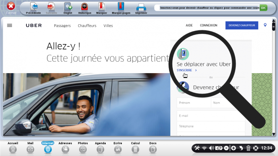Go back with the Précédente arrow icon

(x=34, y=7)
